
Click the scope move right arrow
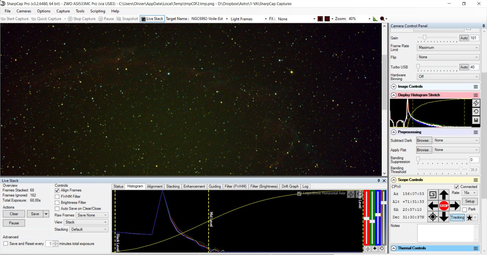[x=455, y=206]
